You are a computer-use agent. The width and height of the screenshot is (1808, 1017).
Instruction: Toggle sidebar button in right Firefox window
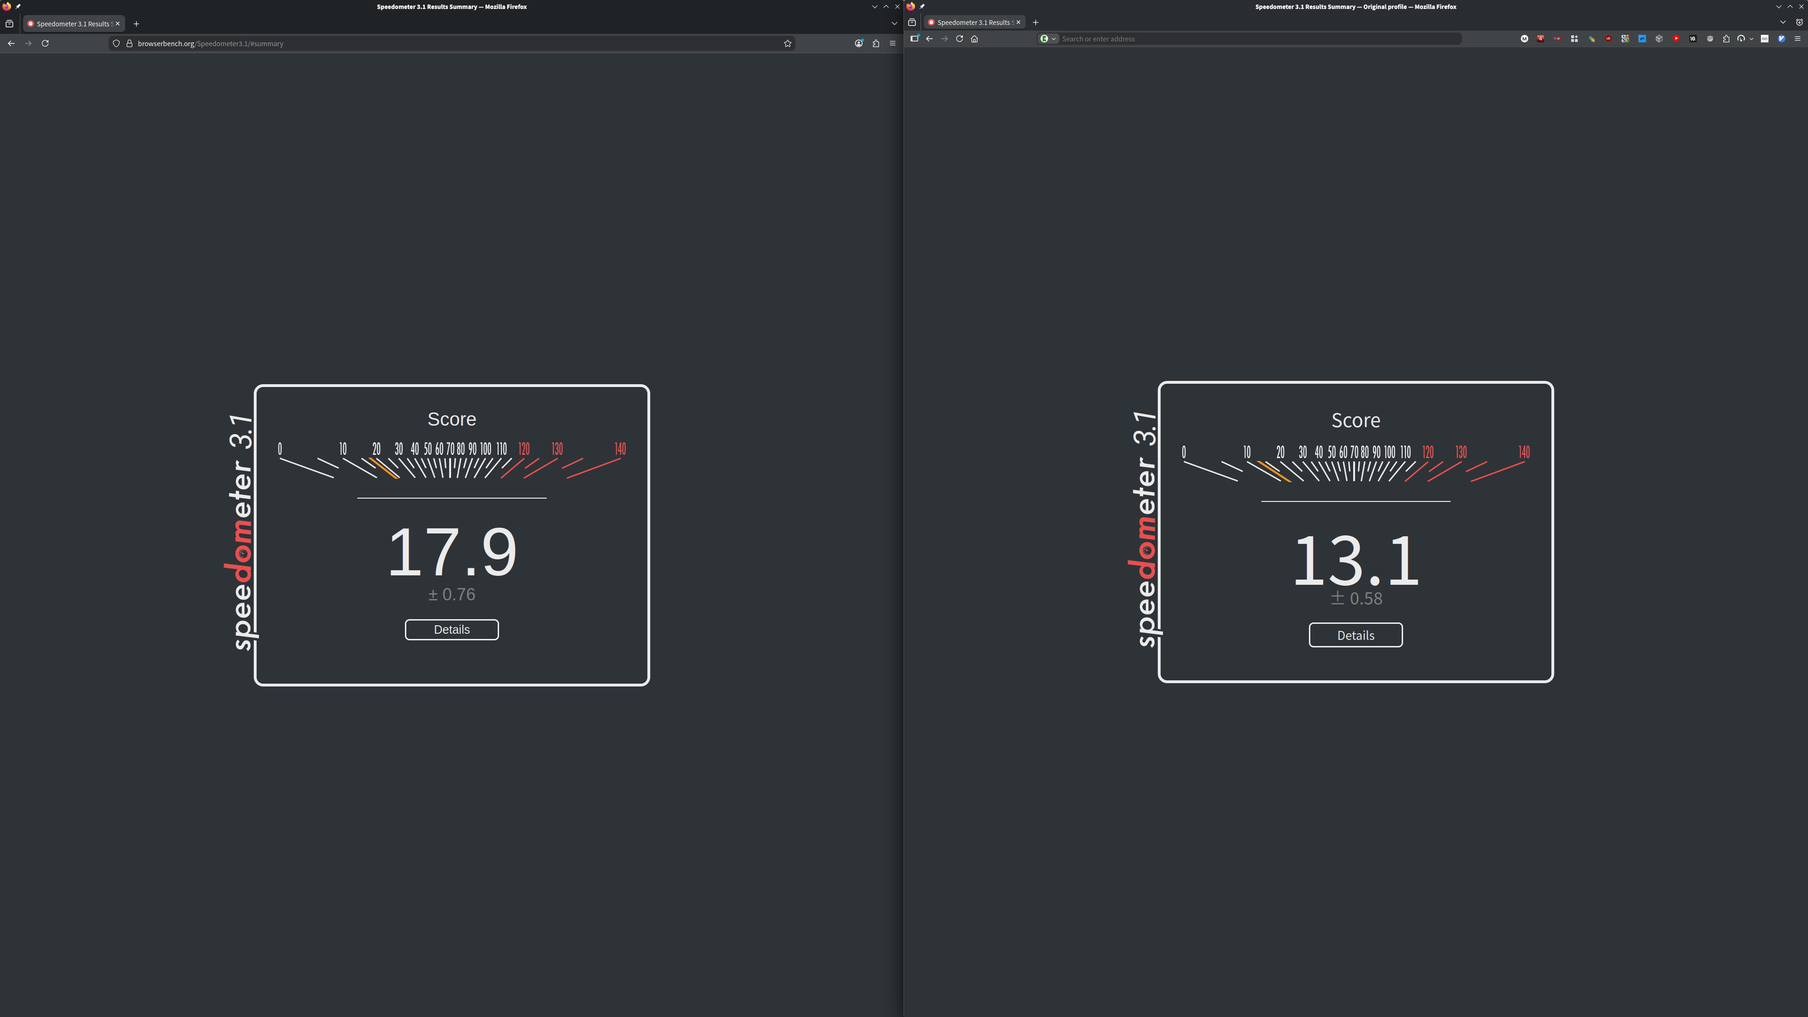click(x=914, y=39)
